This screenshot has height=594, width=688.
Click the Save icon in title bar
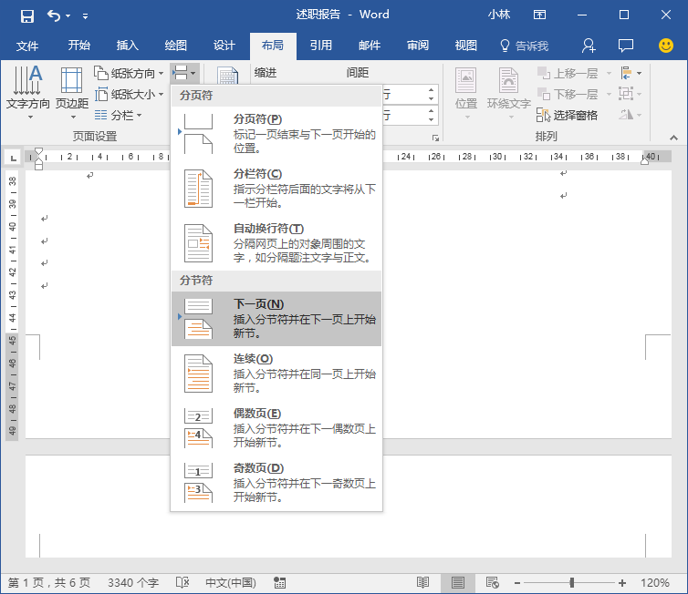27,16
